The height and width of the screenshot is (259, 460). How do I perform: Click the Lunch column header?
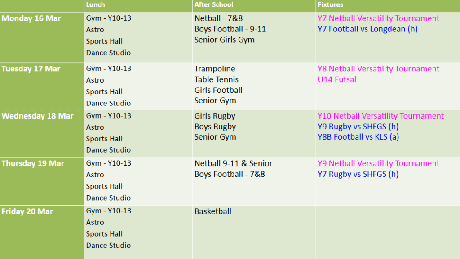click(x=95, y=5)
